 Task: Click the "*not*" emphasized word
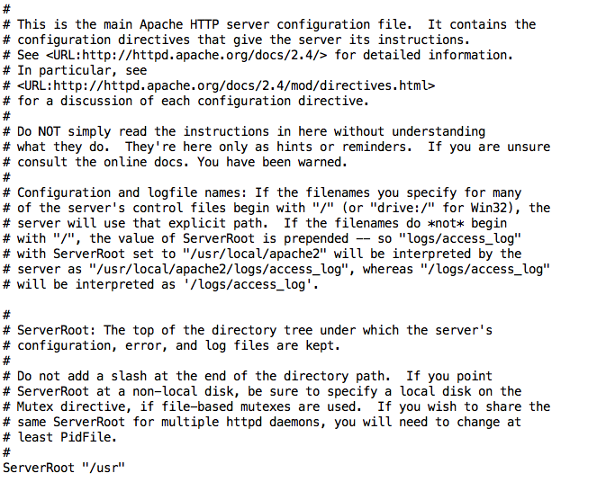[x=446, y=224]
